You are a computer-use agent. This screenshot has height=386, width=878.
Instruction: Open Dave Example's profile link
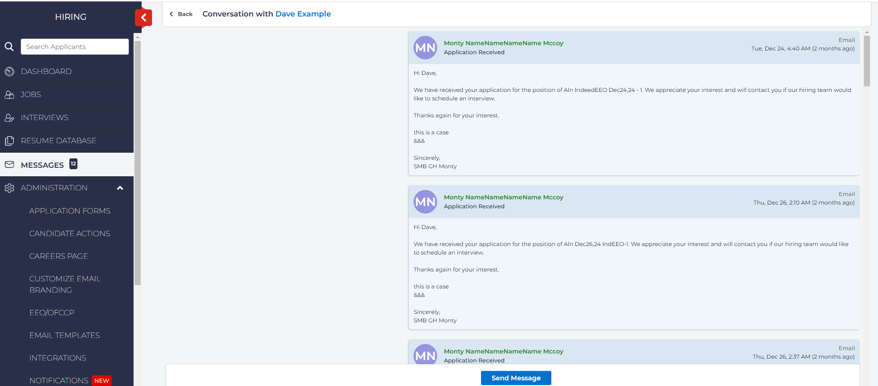pyautogui.click(x=303, y=14)
